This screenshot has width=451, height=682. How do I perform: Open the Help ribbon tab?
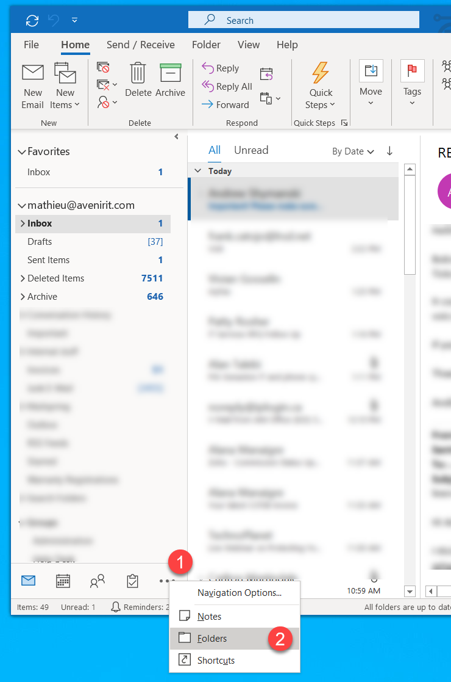point(287,45)
